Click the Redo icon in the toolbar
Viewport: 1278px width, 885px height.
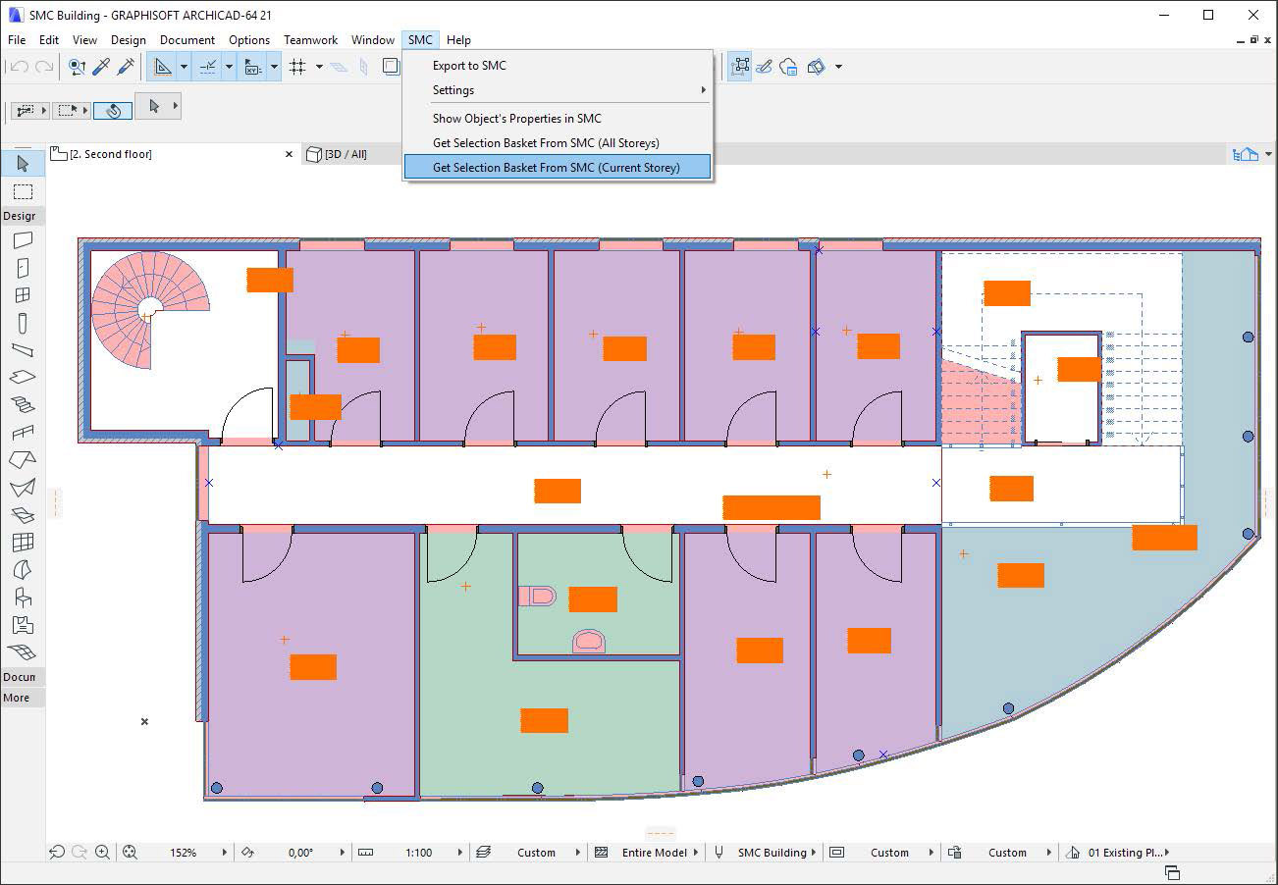point(43,67)
